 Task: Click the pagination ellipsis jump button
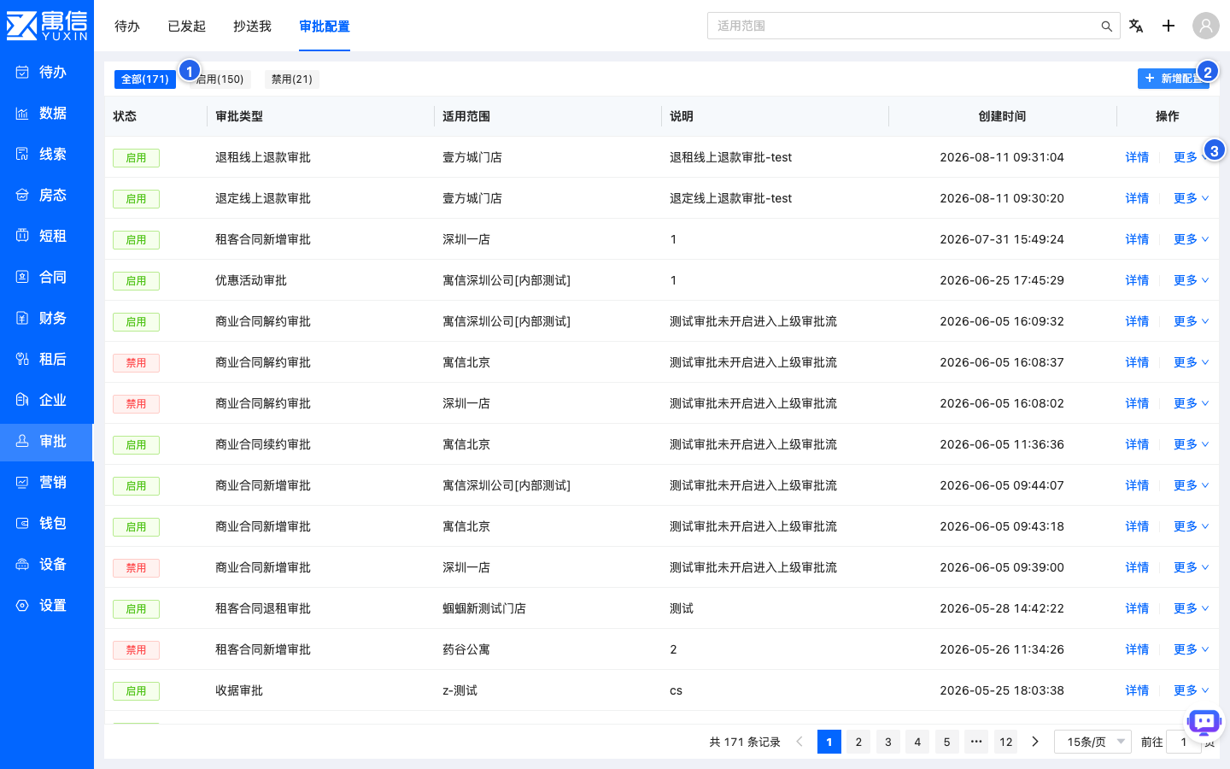(976, 742)
